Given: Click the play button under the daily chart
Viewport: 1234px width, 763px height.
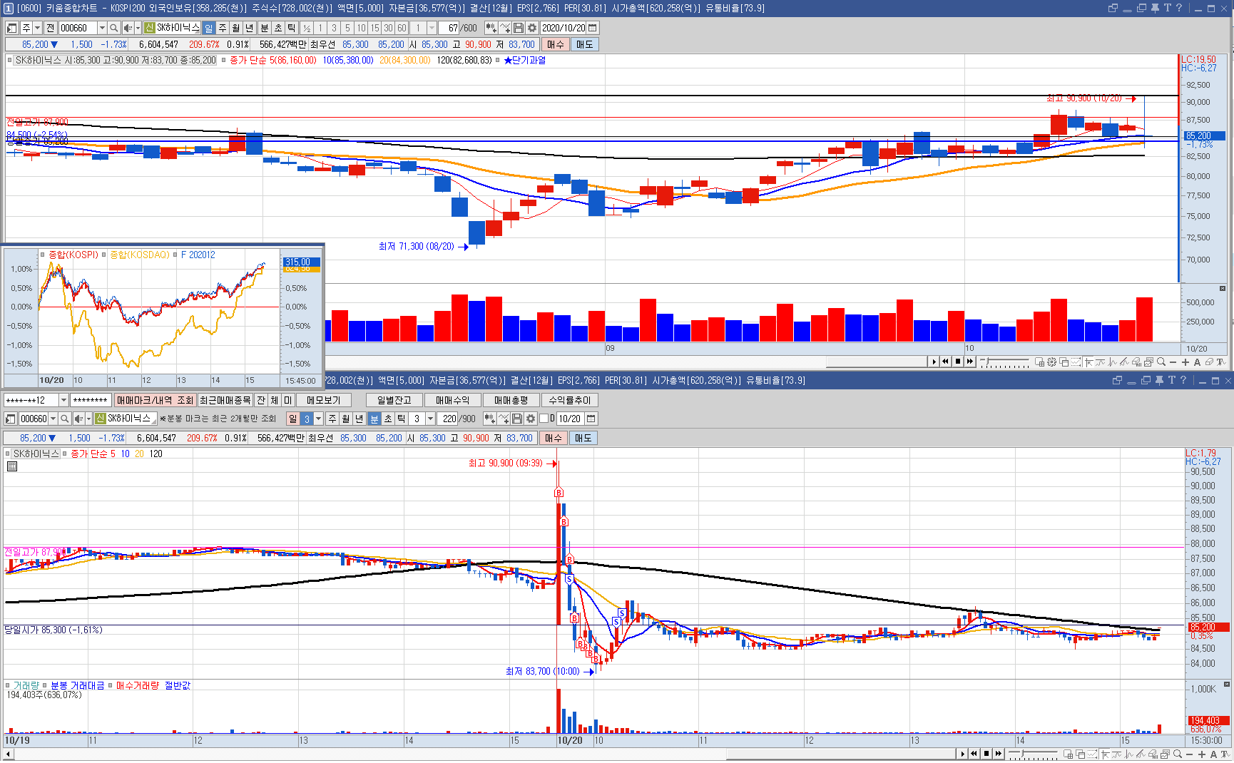Looking at the screenshot, I should pyautogui.click(x=934, y=362).
